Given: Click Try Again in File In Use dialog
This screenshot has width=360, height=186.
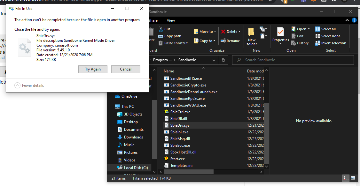Looking at the screenshot, I should (x=93, y=69).
